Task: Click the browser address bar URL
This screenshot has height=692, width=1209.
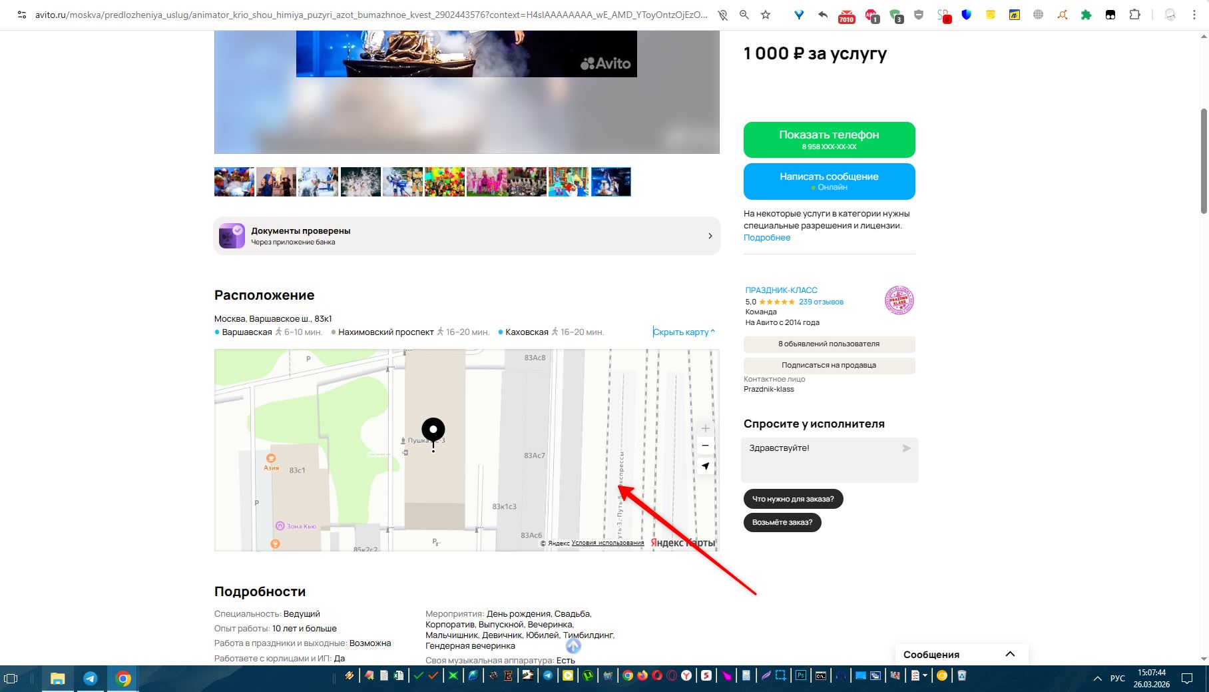Action: pos(371,15)
